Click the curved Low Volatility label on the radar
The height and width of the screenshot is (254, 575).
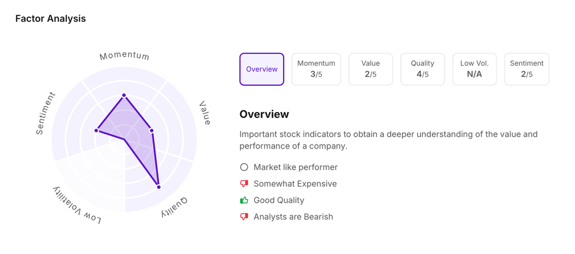[x=77, y=205]
